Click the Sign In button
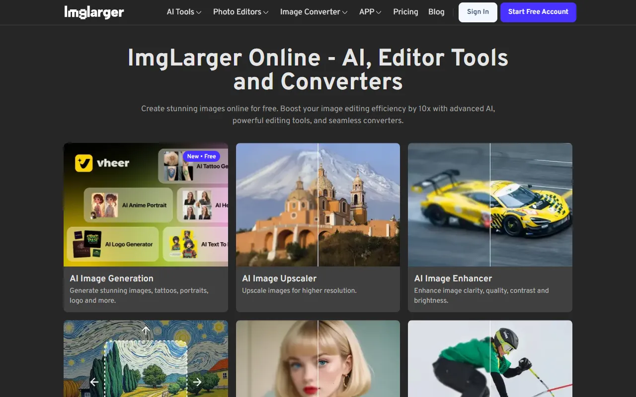The width and height of the screenshot is (636, 397). 477,12
